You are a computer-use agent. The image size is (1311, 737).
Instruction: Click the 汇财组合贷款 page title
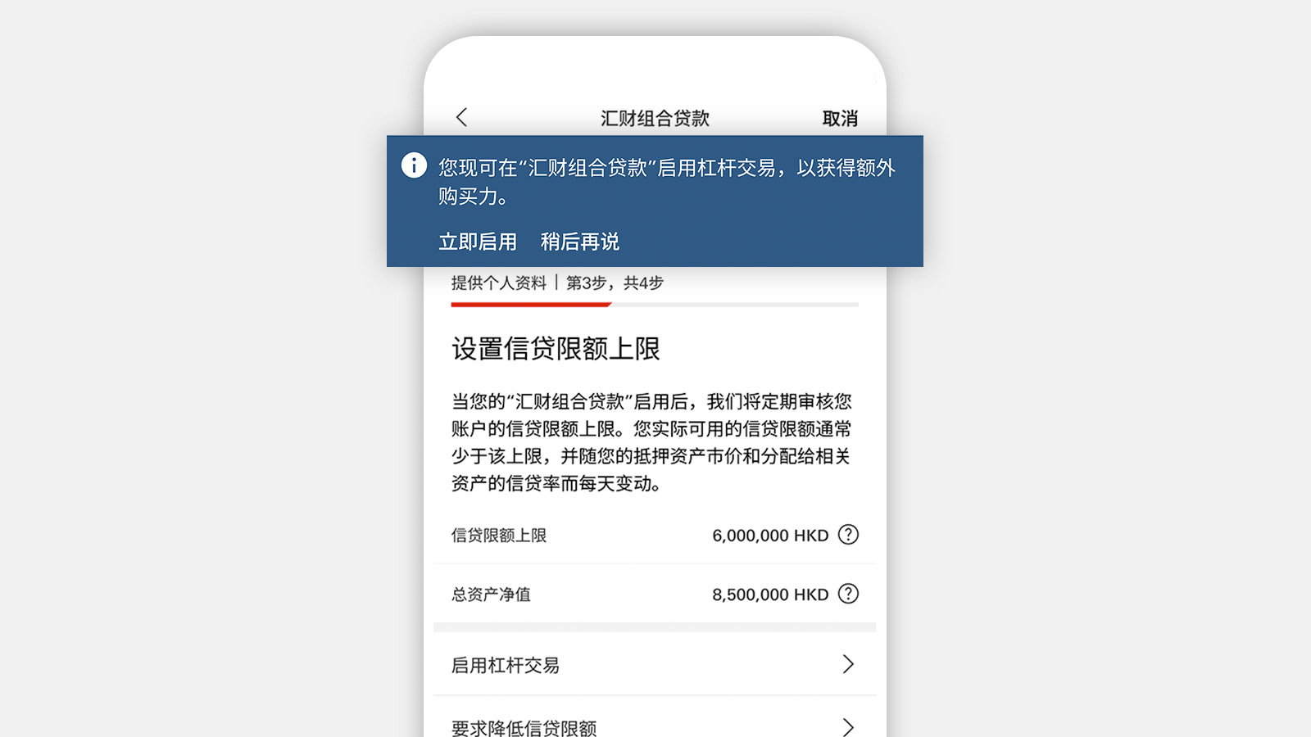[655, 119]
